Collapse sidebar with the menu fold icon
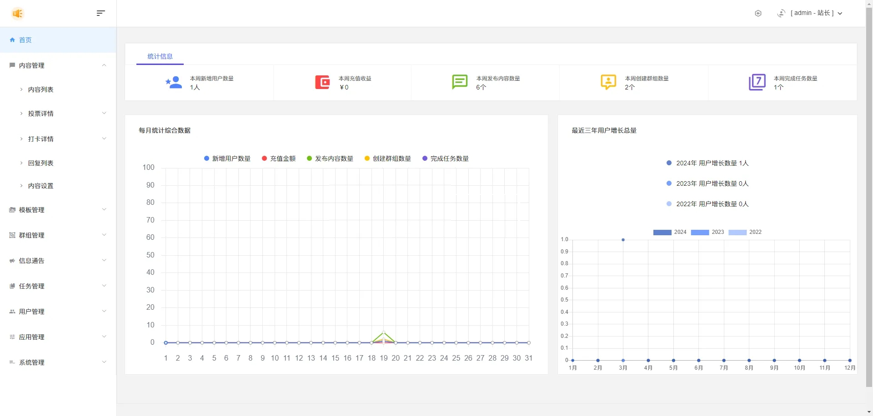The image size is (873, 416). tap(101, 13)
